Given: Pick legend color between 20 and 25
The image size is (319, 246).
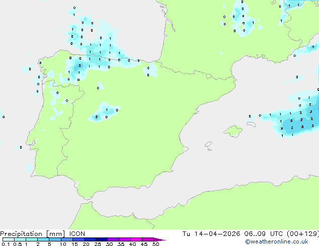Looking at the screenshot, I should point(91,239).
